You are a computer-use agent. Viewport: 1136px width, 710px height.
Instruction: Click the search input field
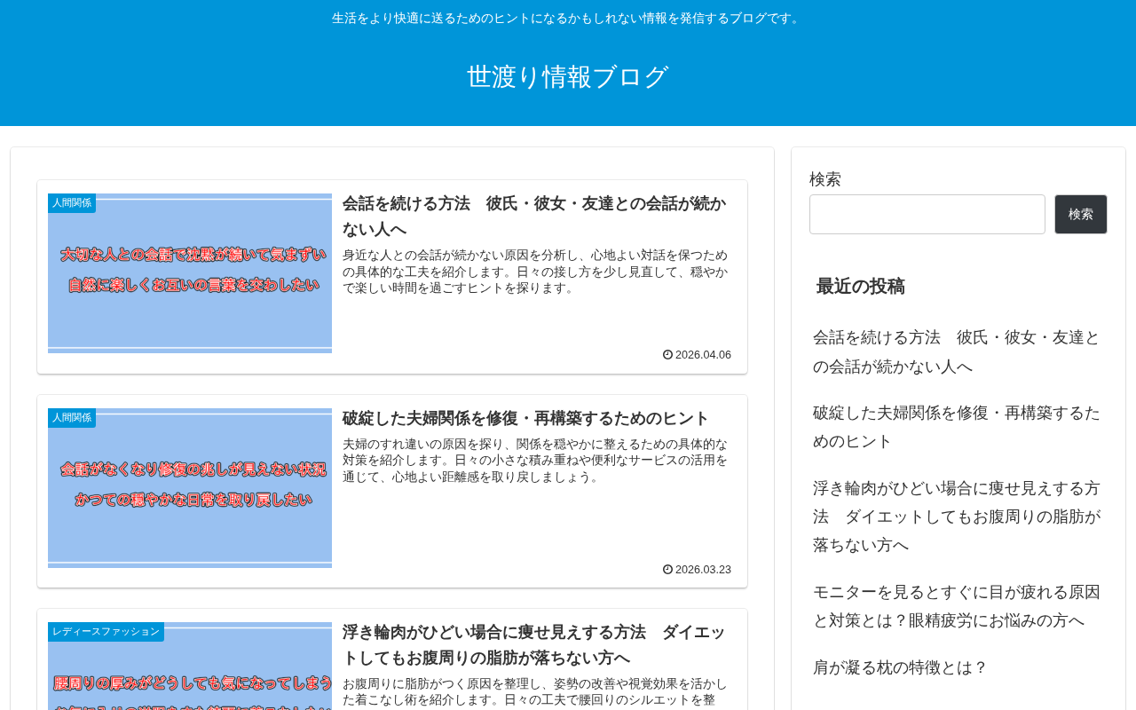coord(927,215)
